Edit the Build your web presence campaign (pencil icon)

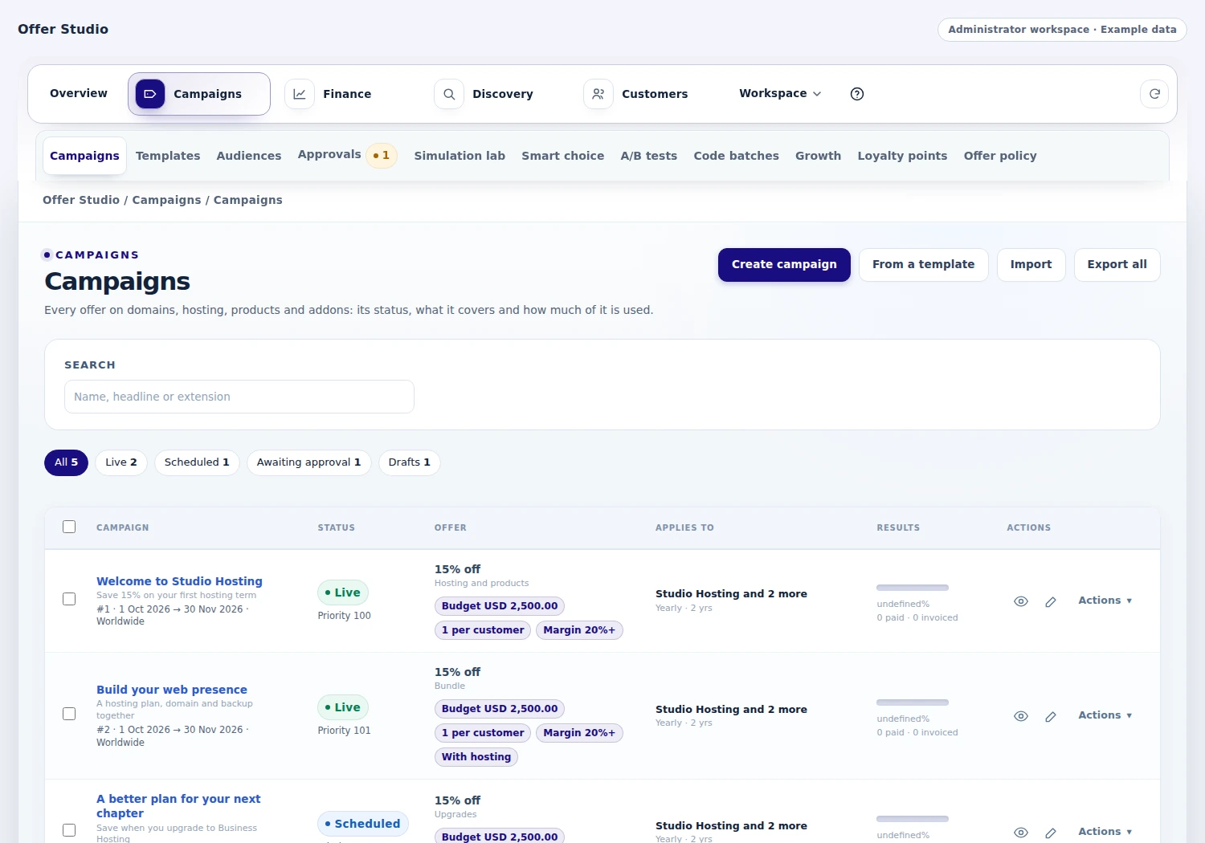point(1051,716)
